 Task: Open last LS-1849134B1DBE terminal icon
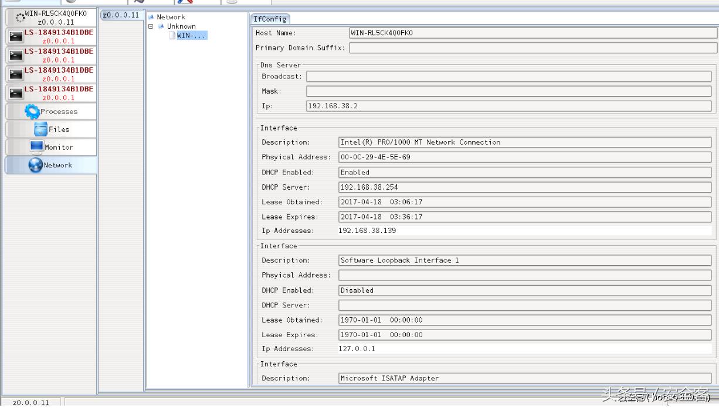(x=16, y=93)
